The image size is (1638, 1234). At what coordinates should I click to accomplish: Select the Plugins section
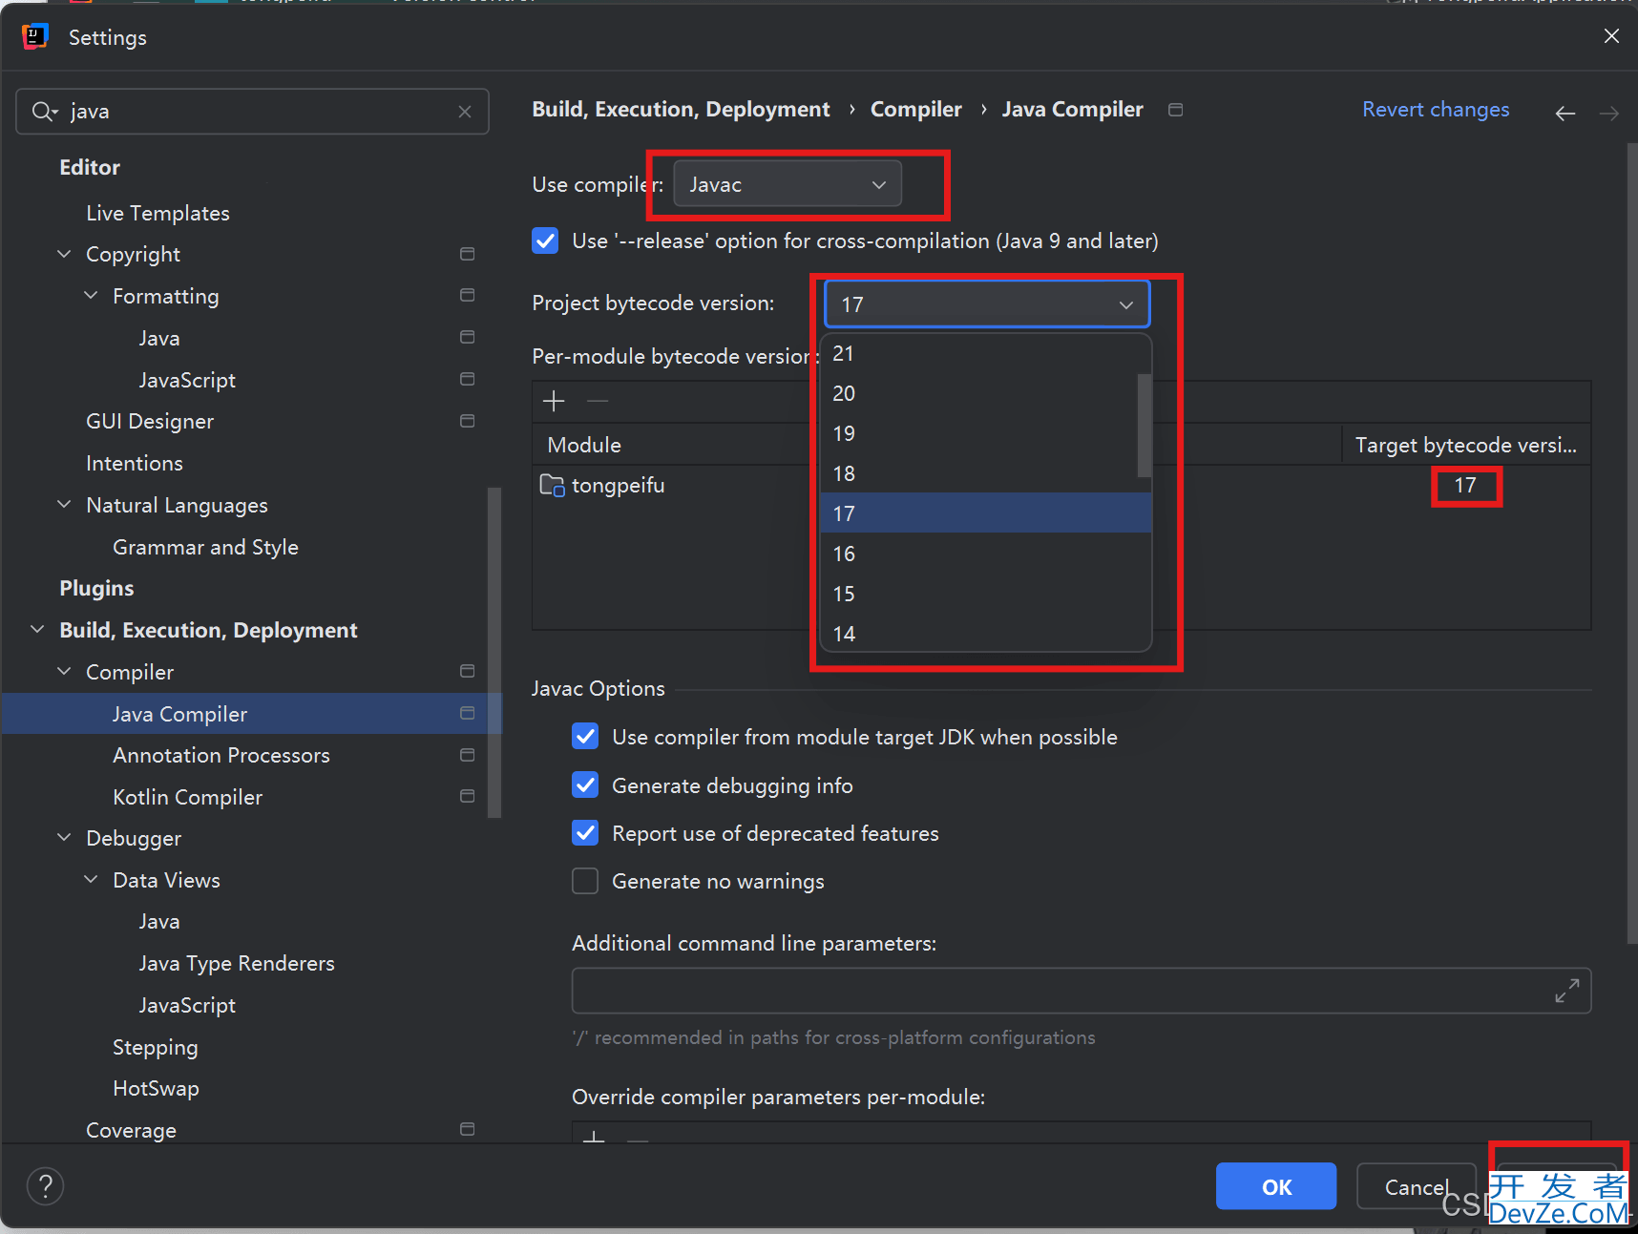tap(96, 588)
